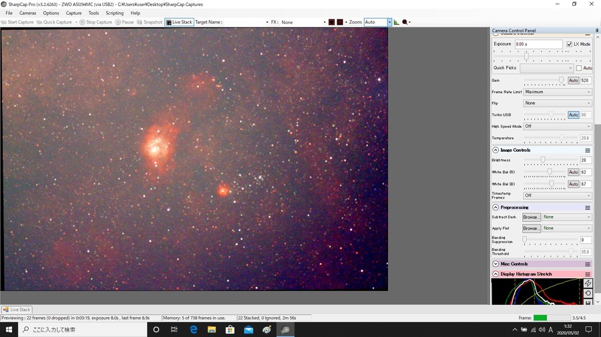The image size is (601, 337).
Task: Open the Help menu
Action: (136, 13)
